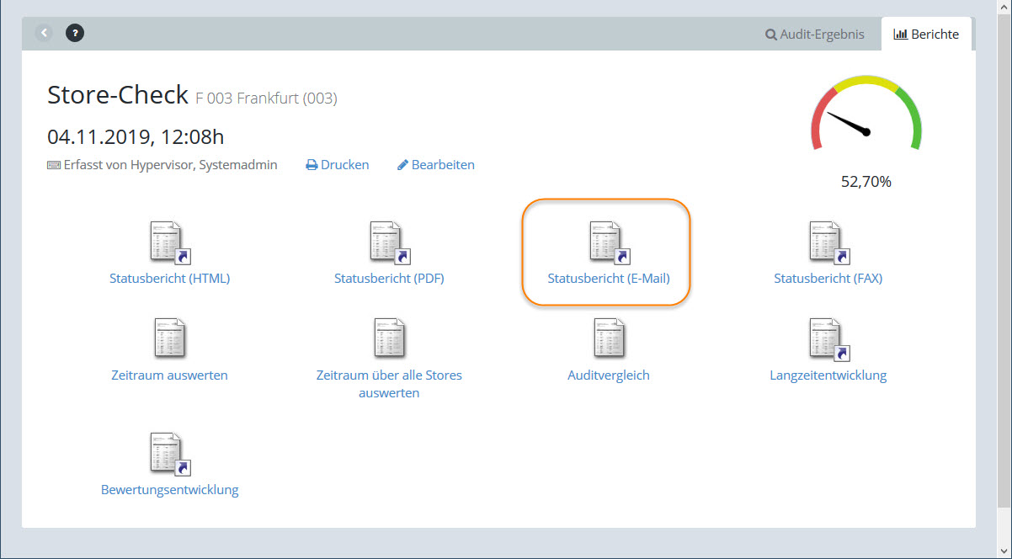Switch to the Audit-Ergebnis tab
Viewport: 1012px width, 559px height.
(x=814, y=35)
